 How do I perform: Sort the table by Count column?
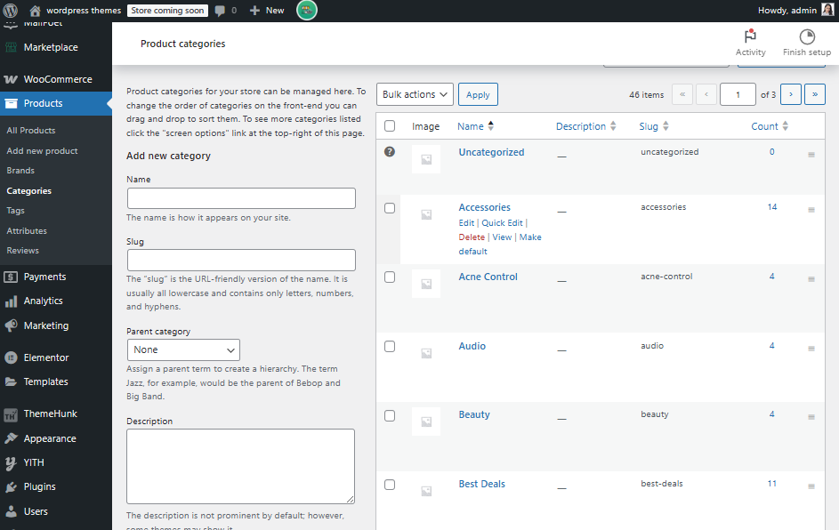tap(770, 126)
